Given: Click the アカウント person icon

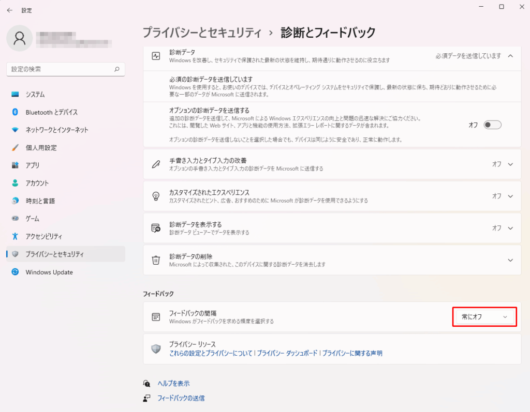Looking at the screenshot, I should (x=15, y=183).
